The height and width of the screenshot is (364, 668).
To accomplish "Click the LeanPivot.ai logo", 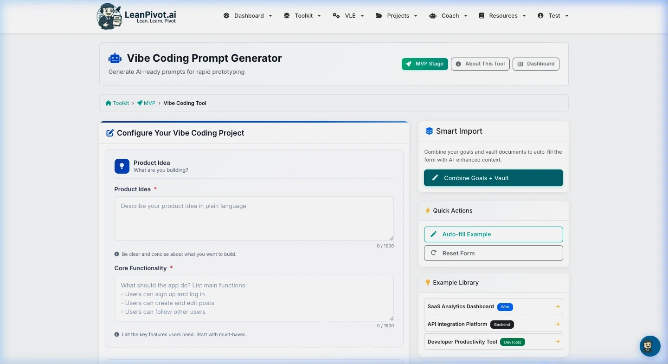I will click(x=136, y=16).
